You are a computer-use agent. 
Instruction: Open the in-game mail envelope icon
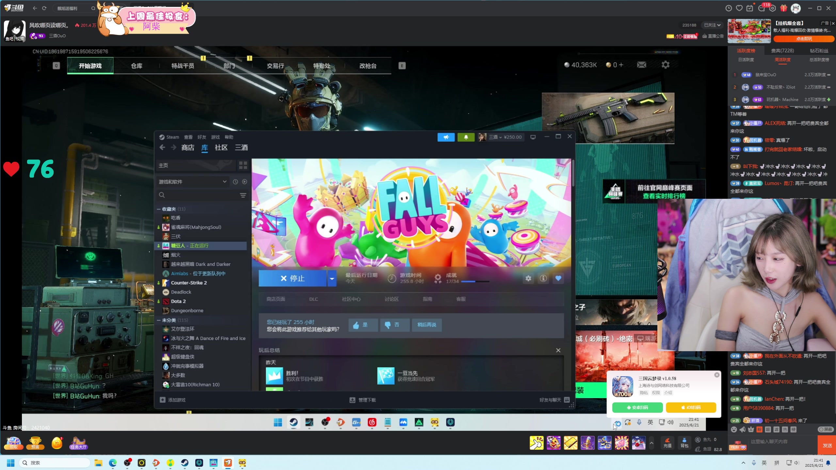coord(641,65)
